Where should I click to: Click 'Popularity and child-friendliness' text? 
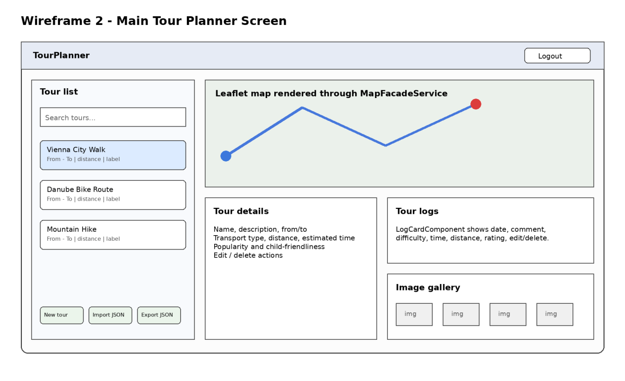269,247
